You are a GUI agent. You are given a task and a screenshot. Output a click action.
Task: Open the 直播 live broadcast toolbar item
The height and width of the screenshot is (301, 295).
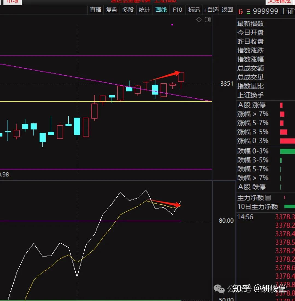click(96, 10)
